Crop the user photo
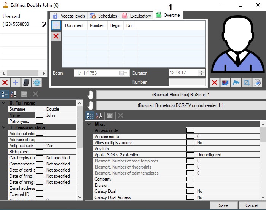Viewport: 266px width, 210px height. click(247, 83)
